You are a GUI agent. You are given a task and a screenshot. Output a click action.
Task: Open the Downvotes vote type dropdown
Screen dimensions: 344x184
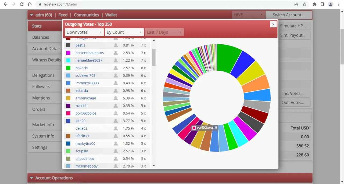click(x=84, y=32)
